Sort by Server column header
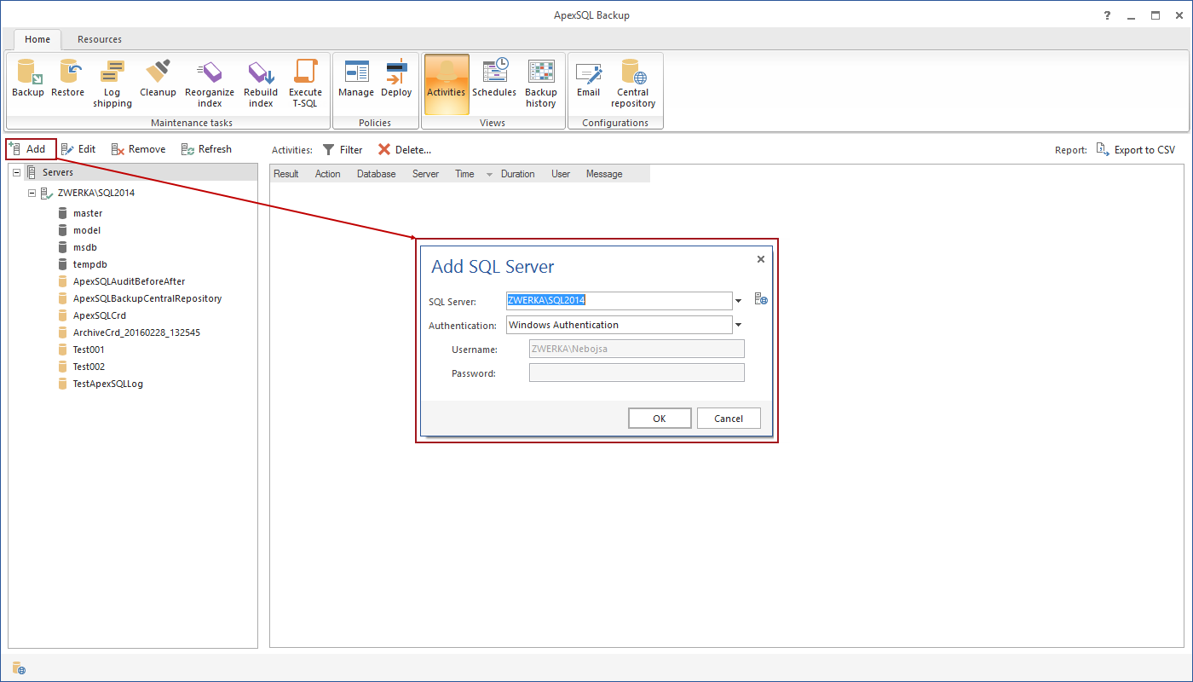1193x682 pixels. click(426, 174)
